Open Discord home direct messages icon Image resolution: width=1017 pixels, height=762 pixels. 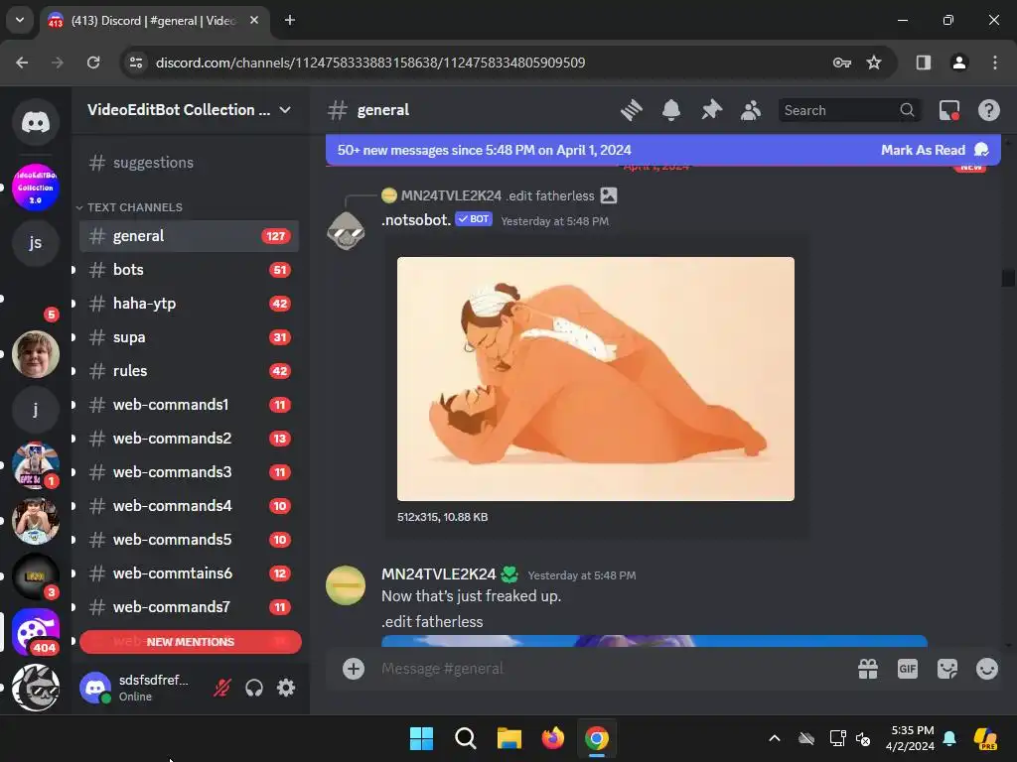tap(36, 122)
